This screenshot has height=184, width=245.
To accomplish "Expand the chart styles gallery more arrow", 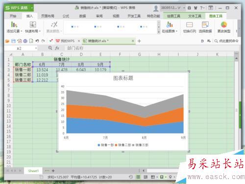I will [x=159, y=32].
